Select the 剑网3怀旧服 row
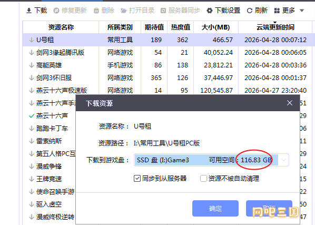The height and width of the screenshot is (225, 315). tap(168, 78)
